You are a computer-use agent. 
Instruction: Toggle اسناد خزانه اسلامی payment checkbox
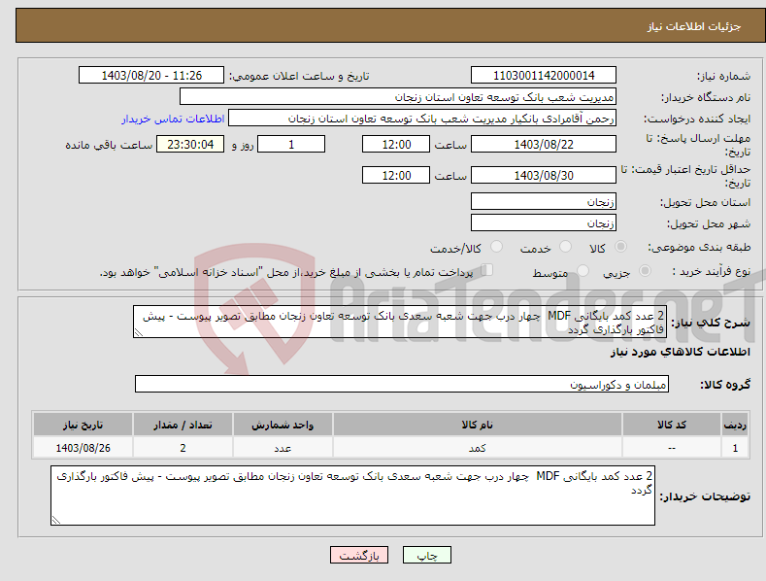pyautogui.click(x=487, y=270)
